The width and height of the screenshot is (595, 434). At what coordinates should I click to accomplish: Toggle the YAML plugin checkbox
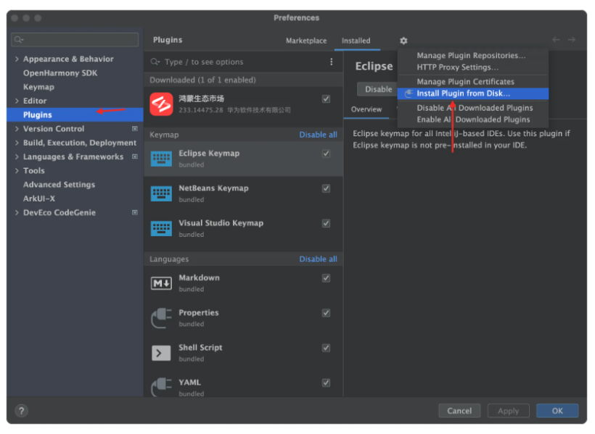pyautogui.click(x=326, y=383)
